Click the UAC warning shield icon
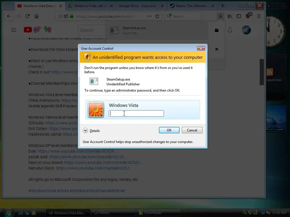290x217 pixels. 87,57
